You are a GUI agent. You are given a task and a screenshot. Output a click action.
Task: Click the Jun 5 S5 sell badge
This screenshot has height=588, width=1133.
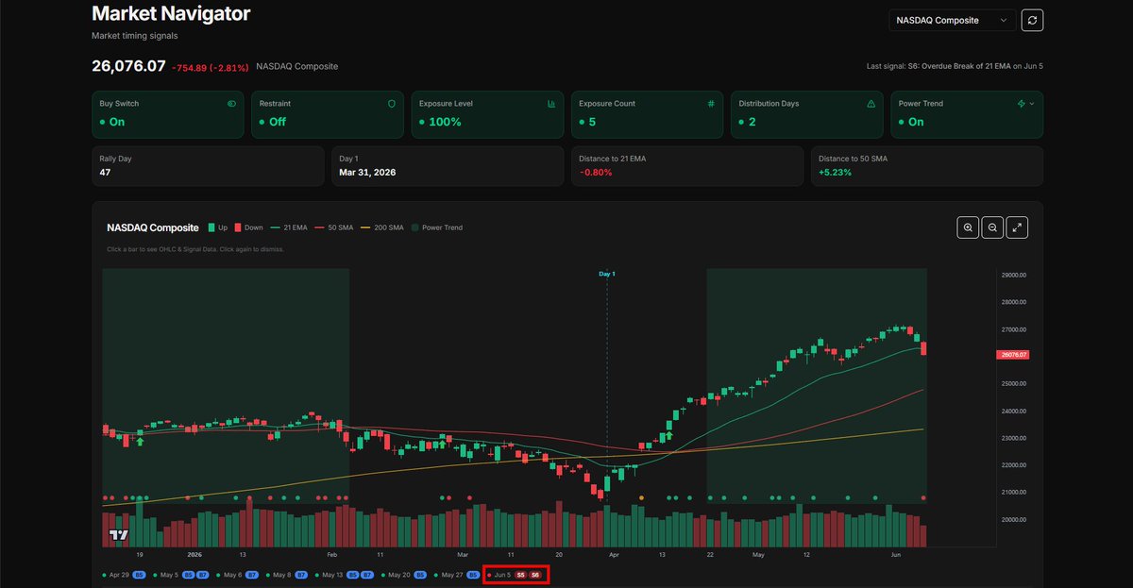pyautogui.click(x=520, y=575)
